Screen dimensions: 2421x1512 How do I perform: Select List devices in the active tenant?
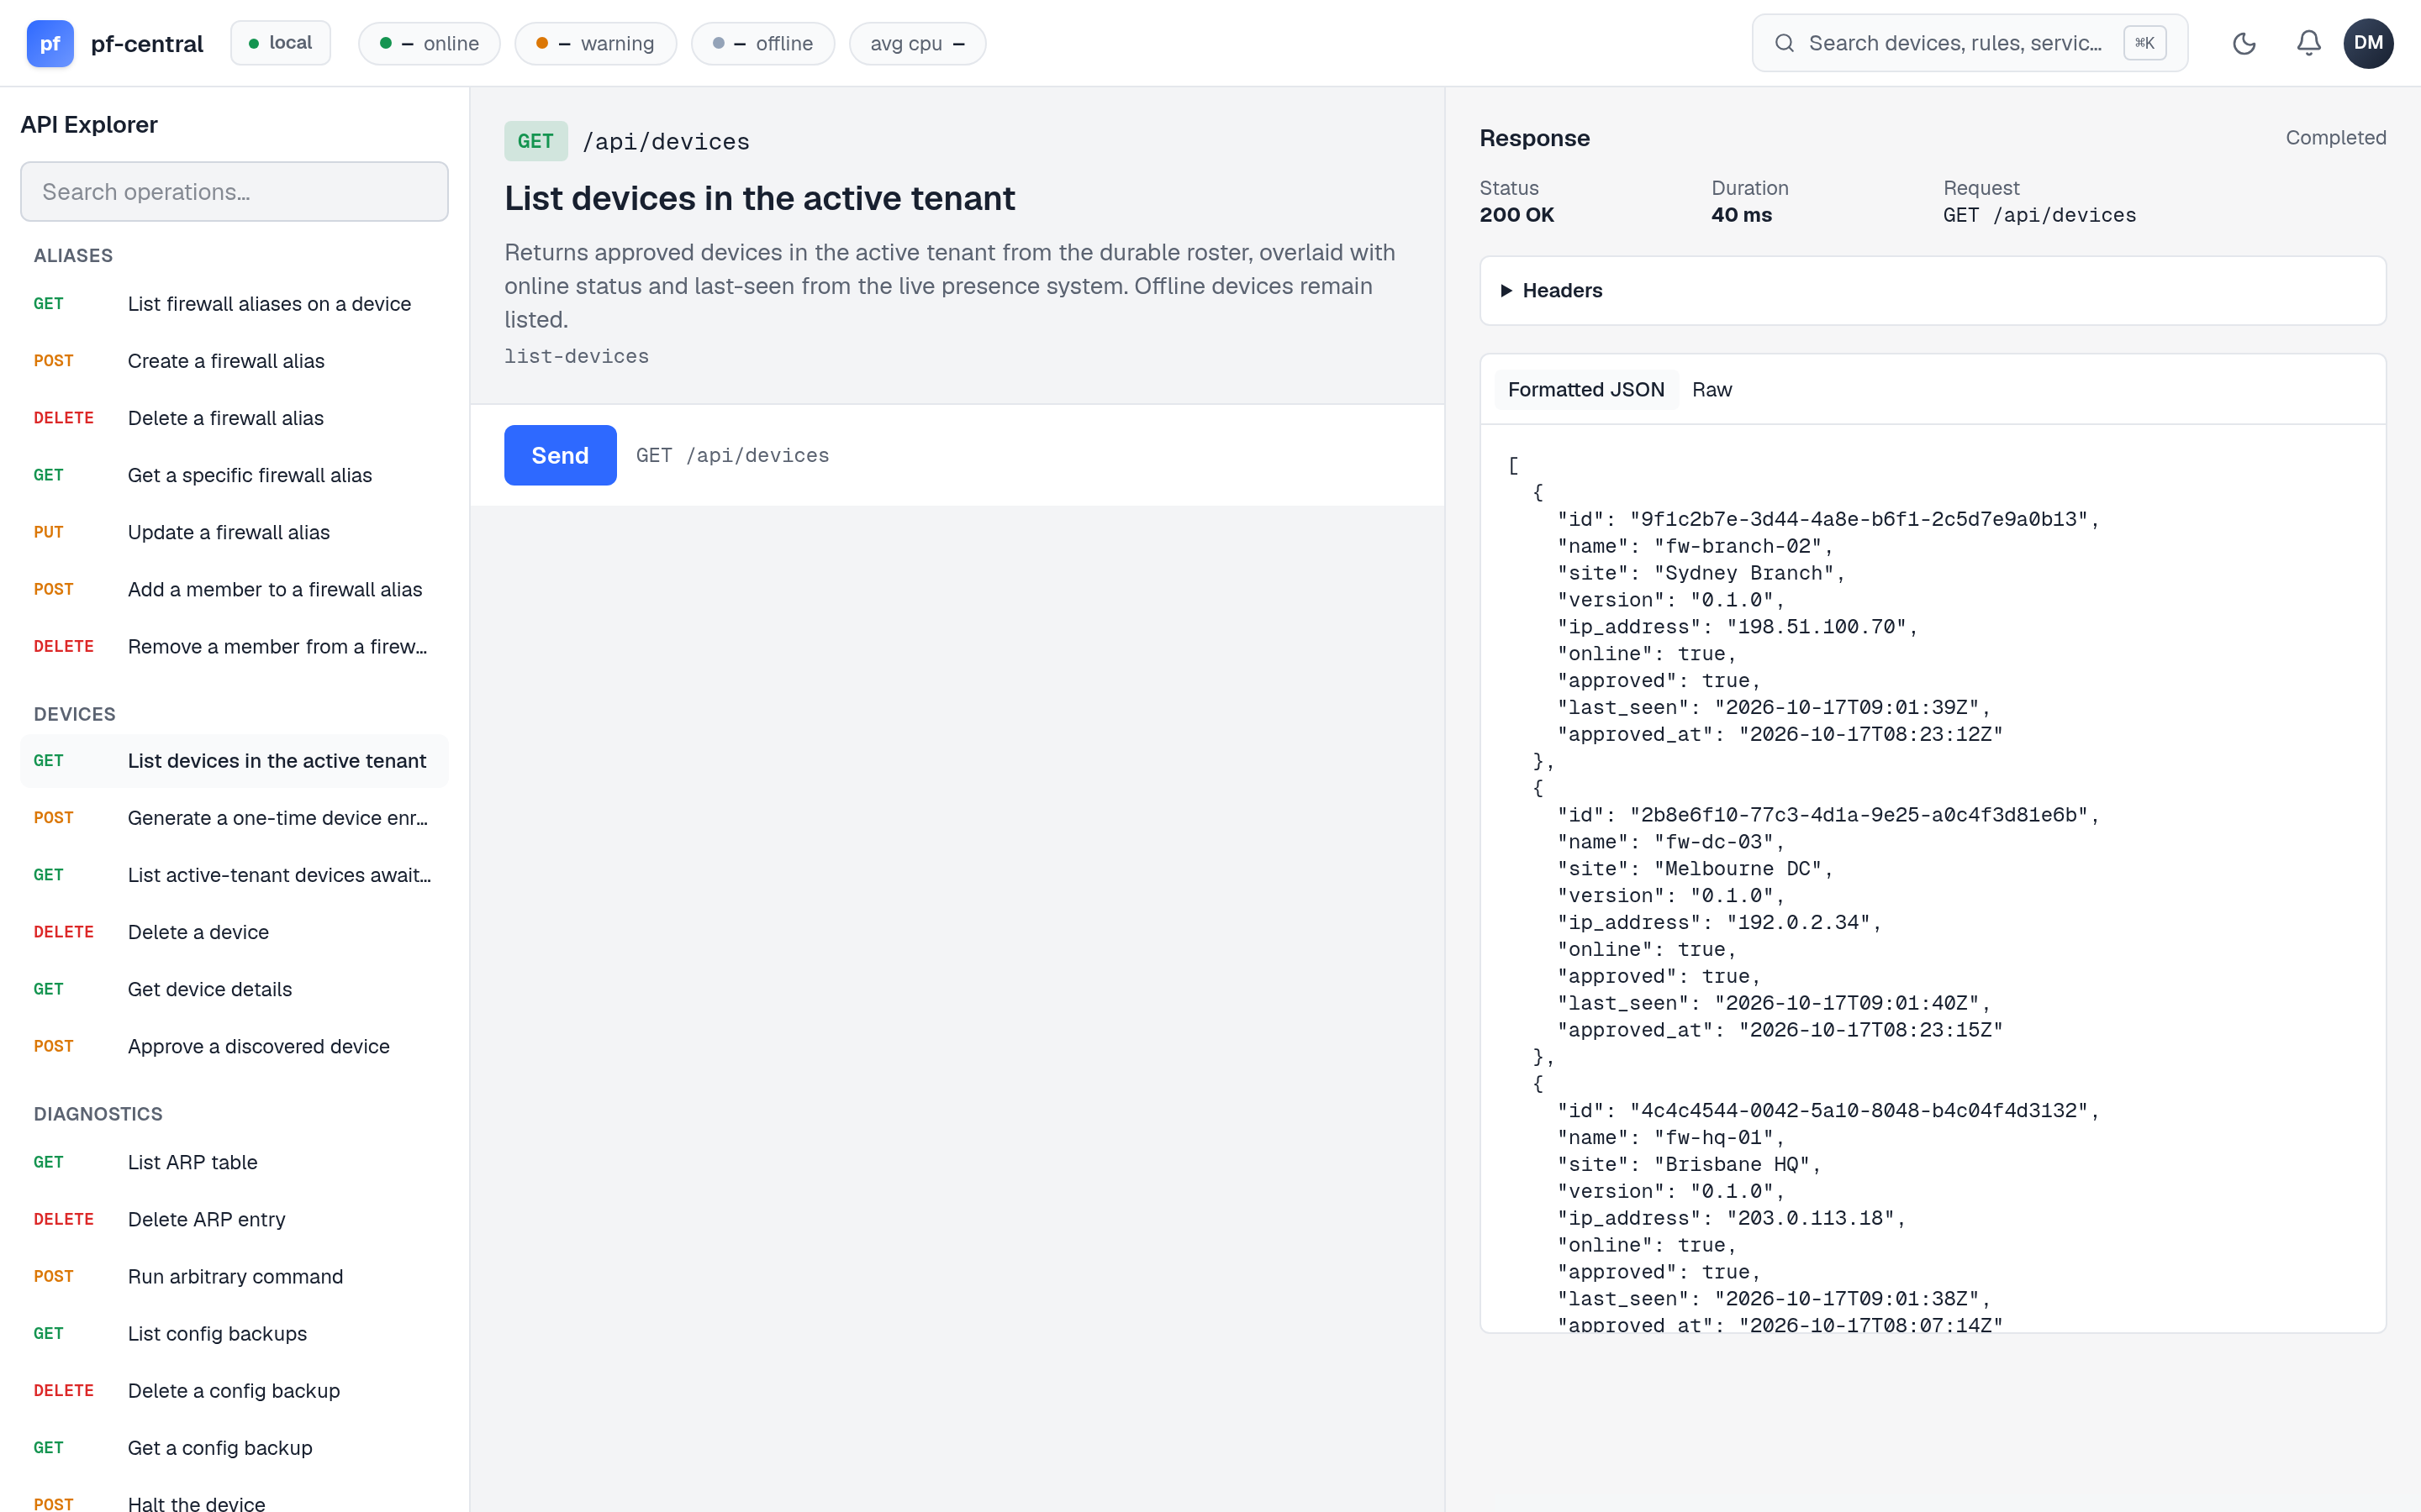(234, 761)
